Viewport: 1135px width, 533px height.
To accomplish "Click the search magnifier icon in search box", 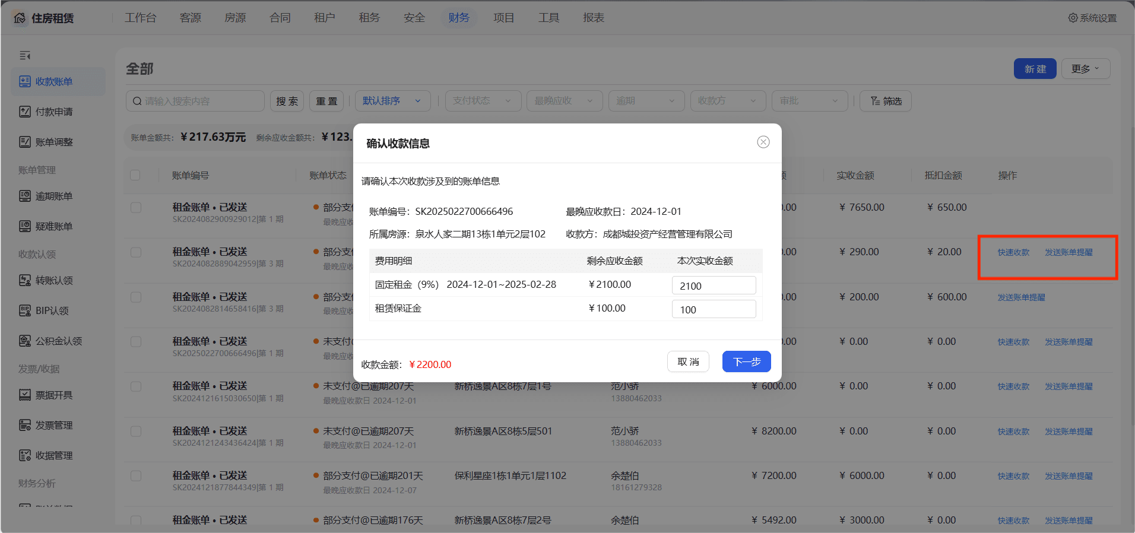I will pos(137,101).
